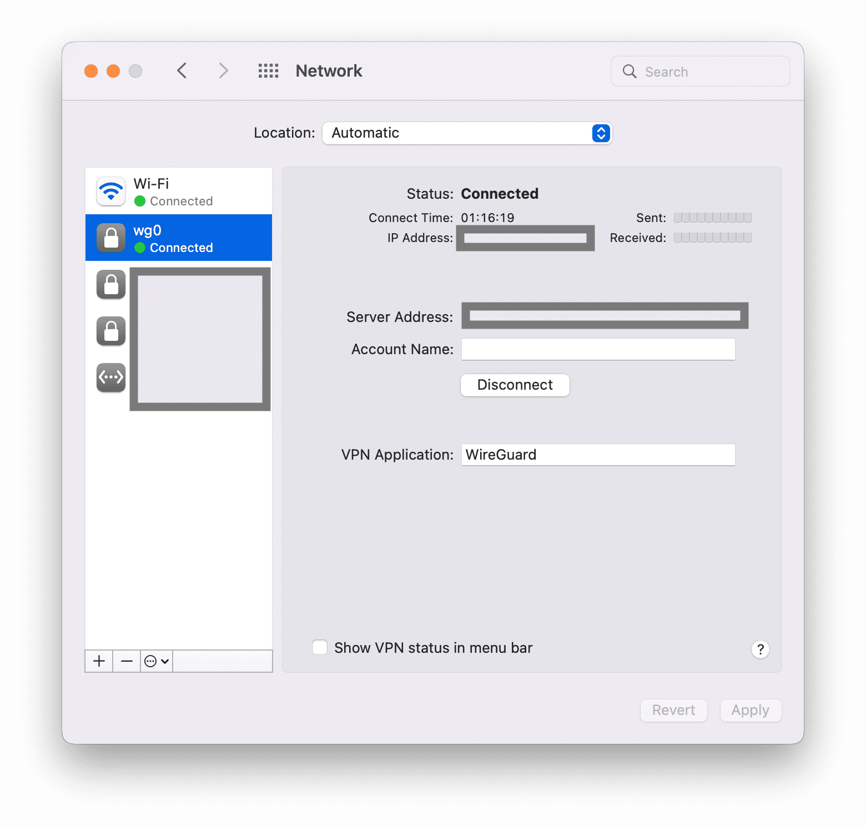Click the magnifying glass search icon
Viewport: 866px width, 826px height.
[630, 71]
